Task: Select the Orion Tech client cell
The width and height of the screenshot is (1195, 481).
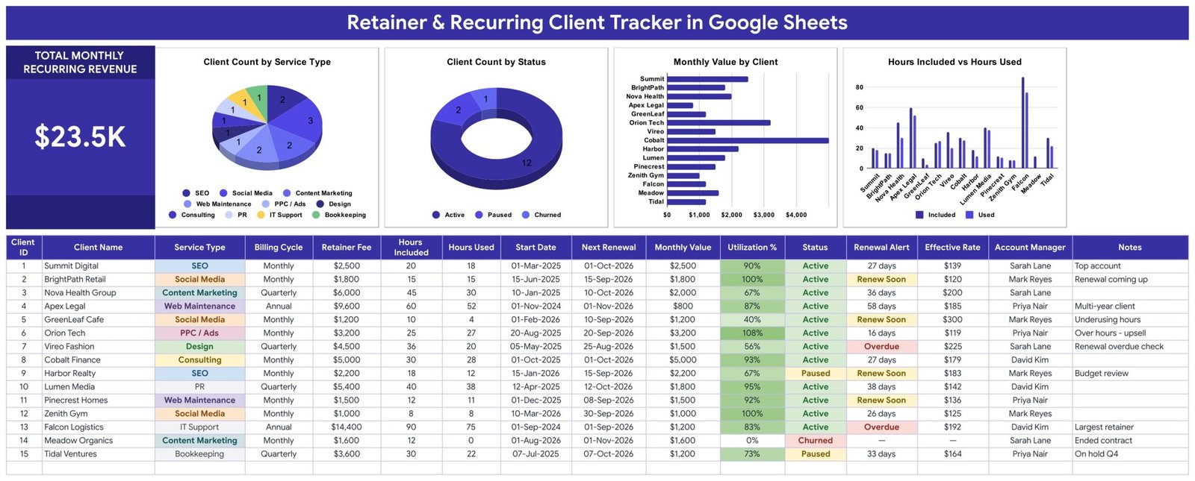Action: [x=98, y=333]
